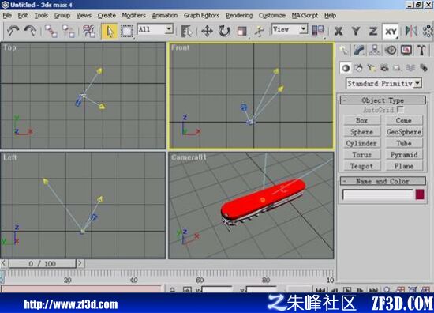Click the object color swatch
Screen dimensions: 434x313
pos(420,194)
